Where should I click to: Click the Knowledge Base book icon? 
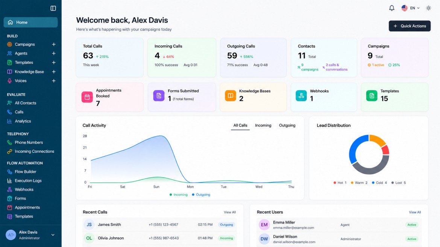pos(9,72)
